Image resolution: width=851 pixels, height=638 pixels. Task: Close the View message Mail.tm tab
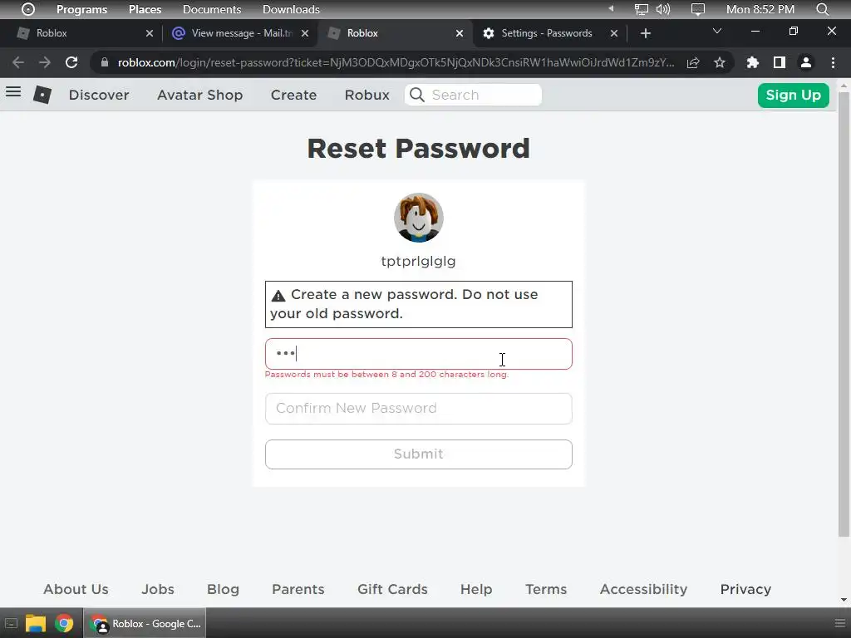click(x=305, y=33)
